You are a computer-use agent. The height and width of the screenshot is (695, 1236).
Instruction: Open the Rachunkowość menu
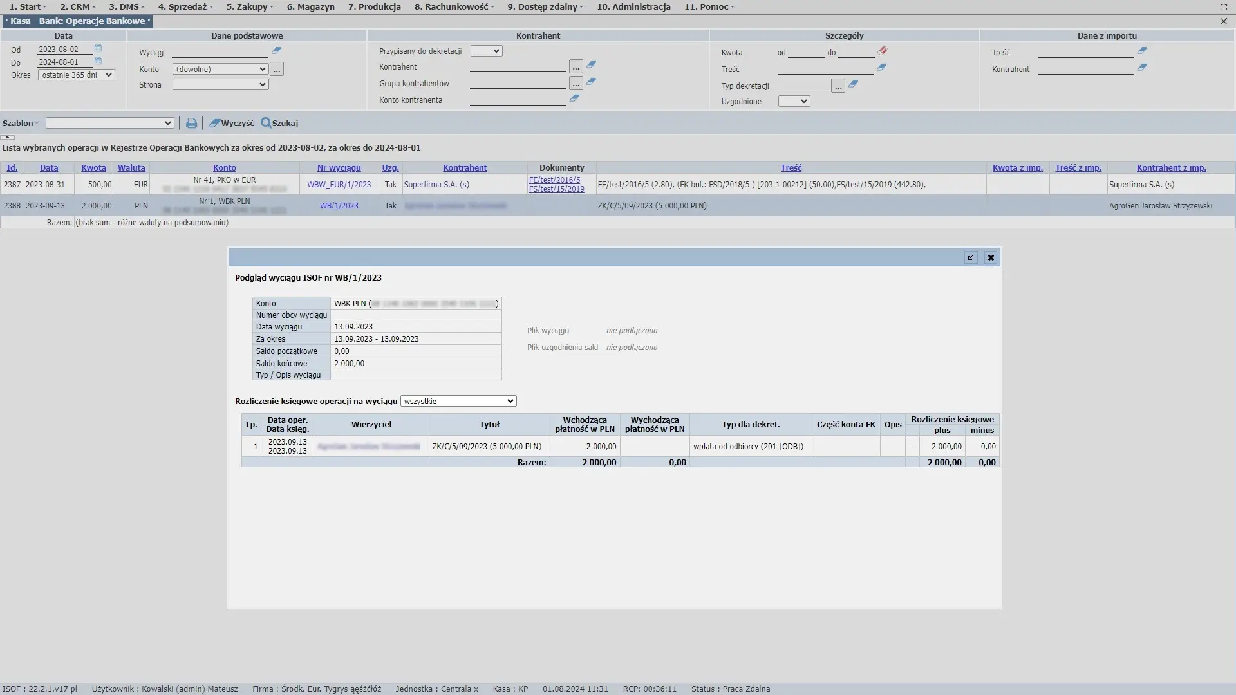[454, 7]
